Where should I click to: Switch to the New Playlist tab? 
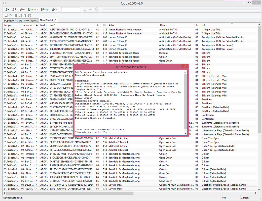31,21
